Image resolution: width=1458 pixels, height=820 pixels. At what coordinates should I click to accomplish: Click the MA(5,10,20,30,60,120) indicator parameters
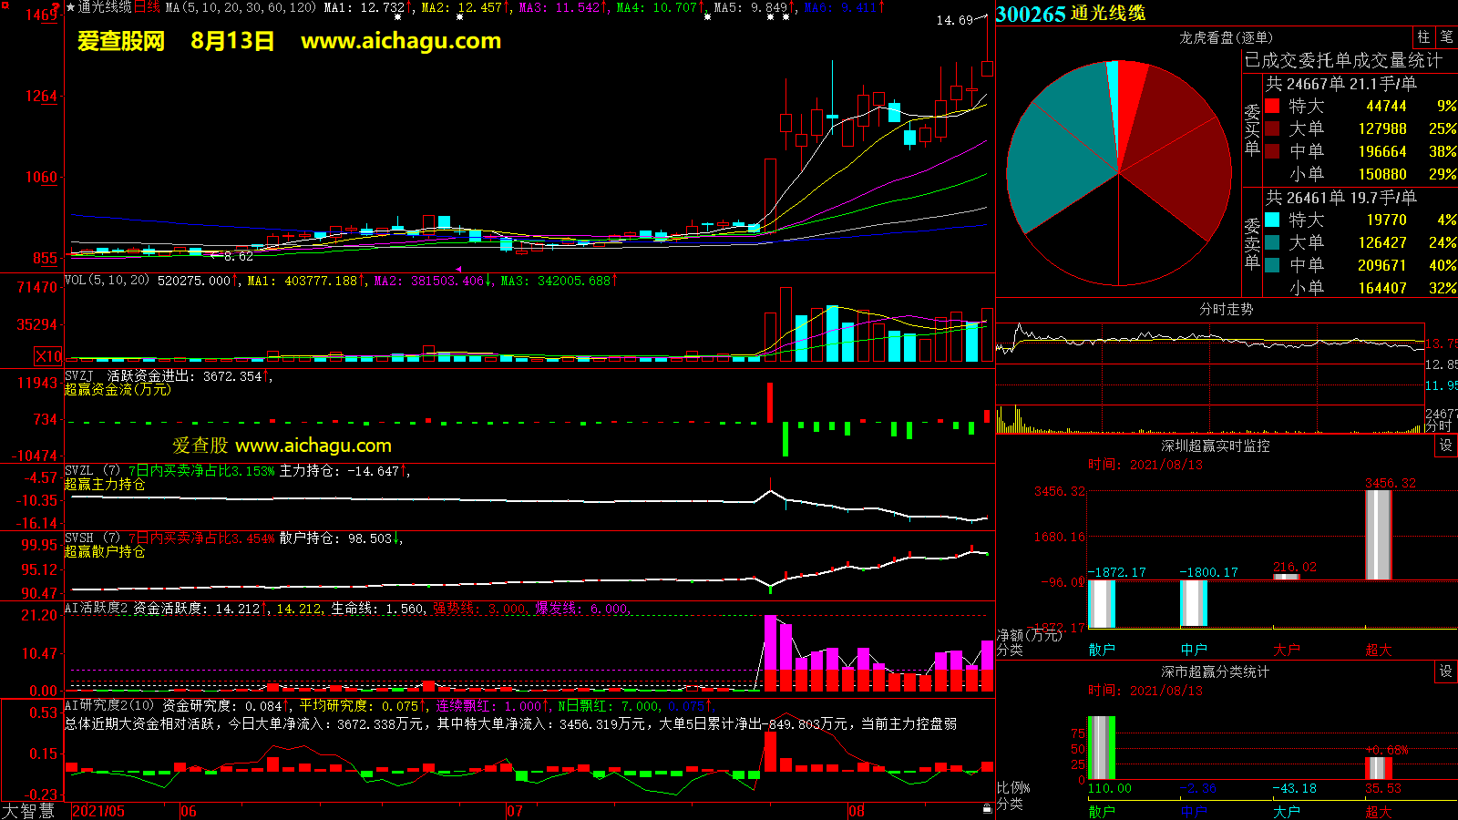pyautogui.click(x=241, y=7)
